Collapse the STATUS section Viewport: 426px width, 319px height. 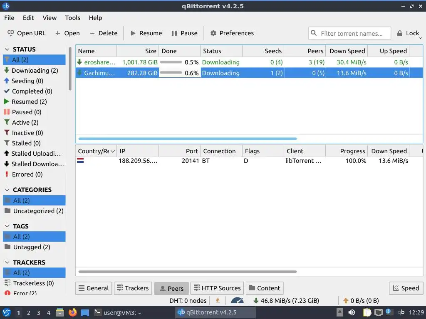pyautogui.click(x=7, y=49)
